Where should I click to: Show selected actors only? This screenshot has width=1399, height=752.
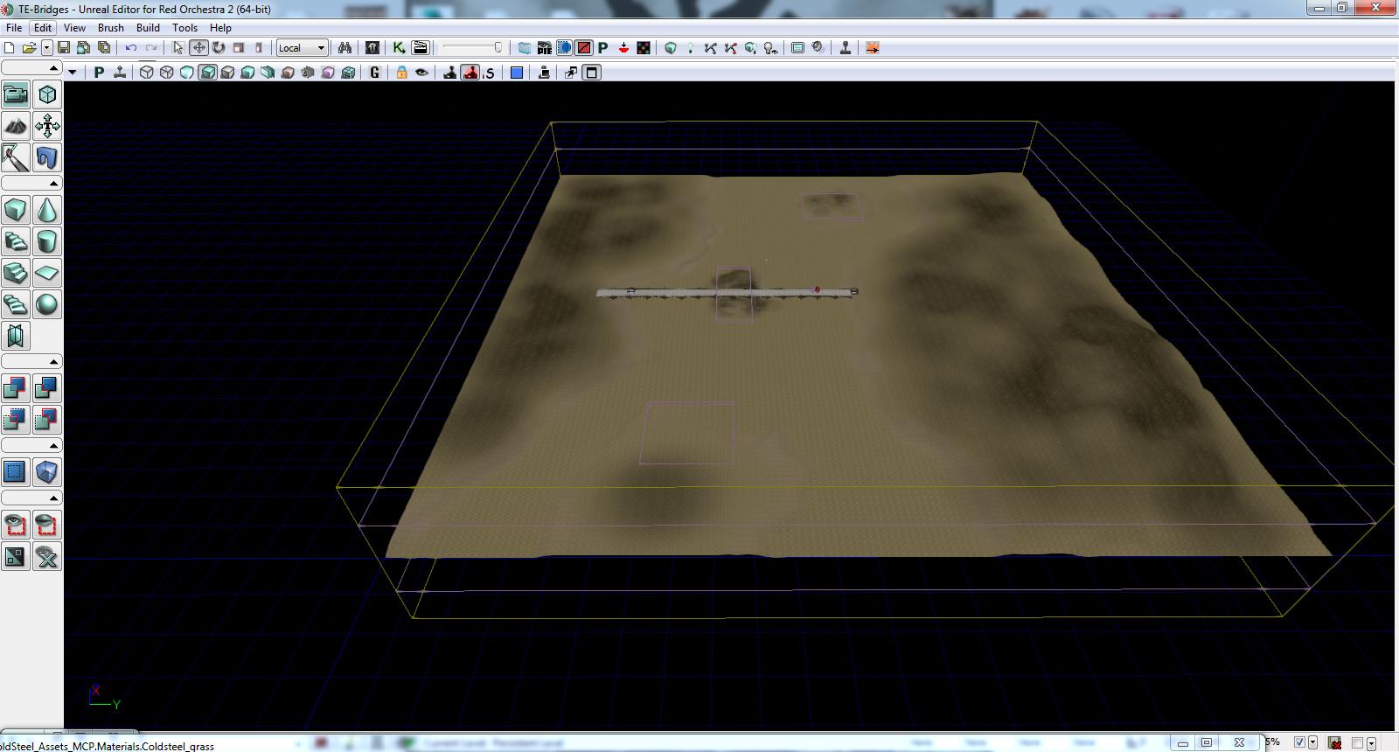click(x=16, y=525)
